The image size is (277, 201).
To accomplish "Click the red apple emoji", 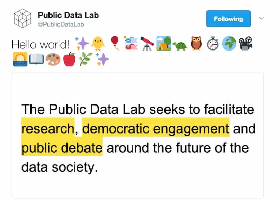I will [69, 59].
